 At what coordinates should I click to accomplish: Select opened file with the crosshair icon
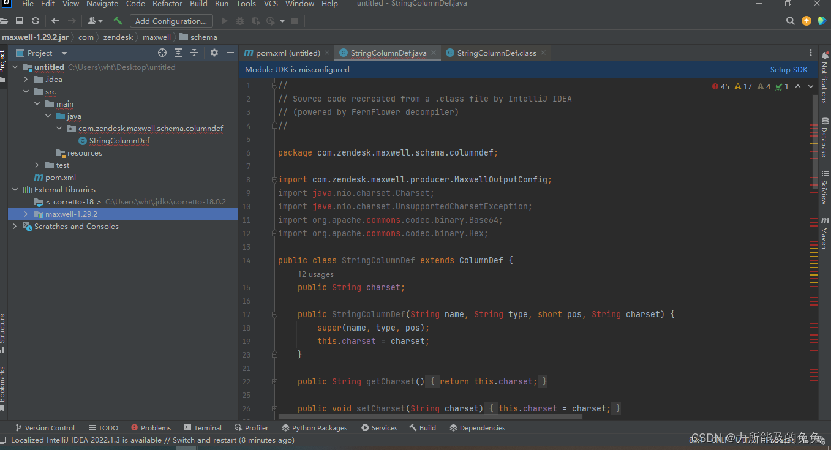coord(162,53)
